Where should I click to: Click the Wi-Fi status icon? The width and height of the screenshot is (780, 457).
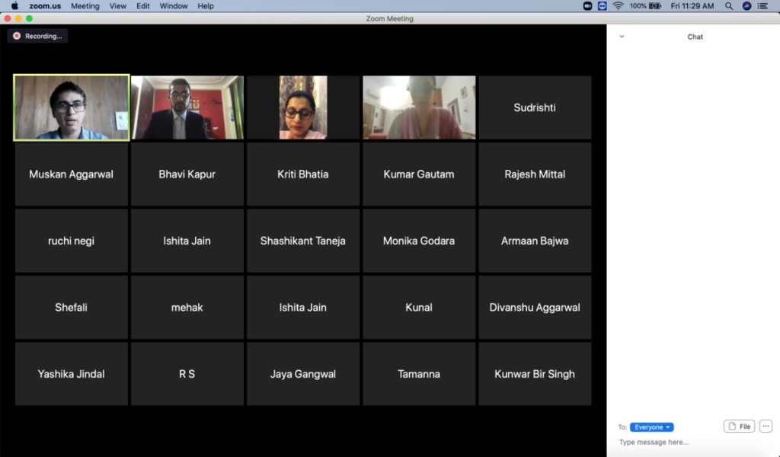pos(617,5)
